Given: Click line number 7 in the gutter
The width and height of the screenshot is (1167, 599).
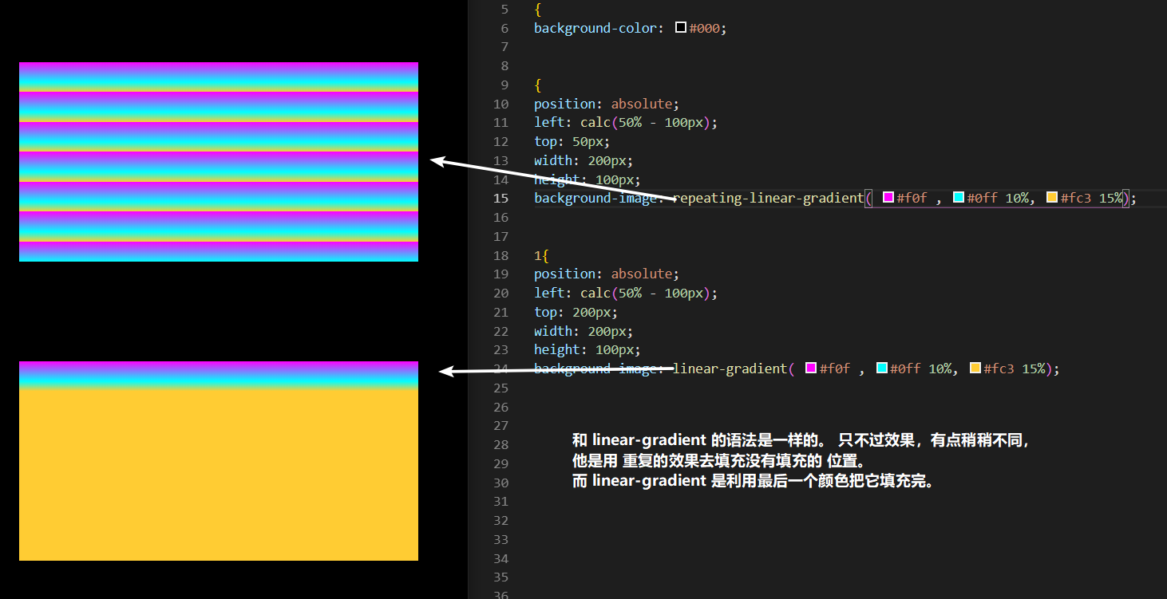Looking at the screenshot, I should [x=504, y=47].
